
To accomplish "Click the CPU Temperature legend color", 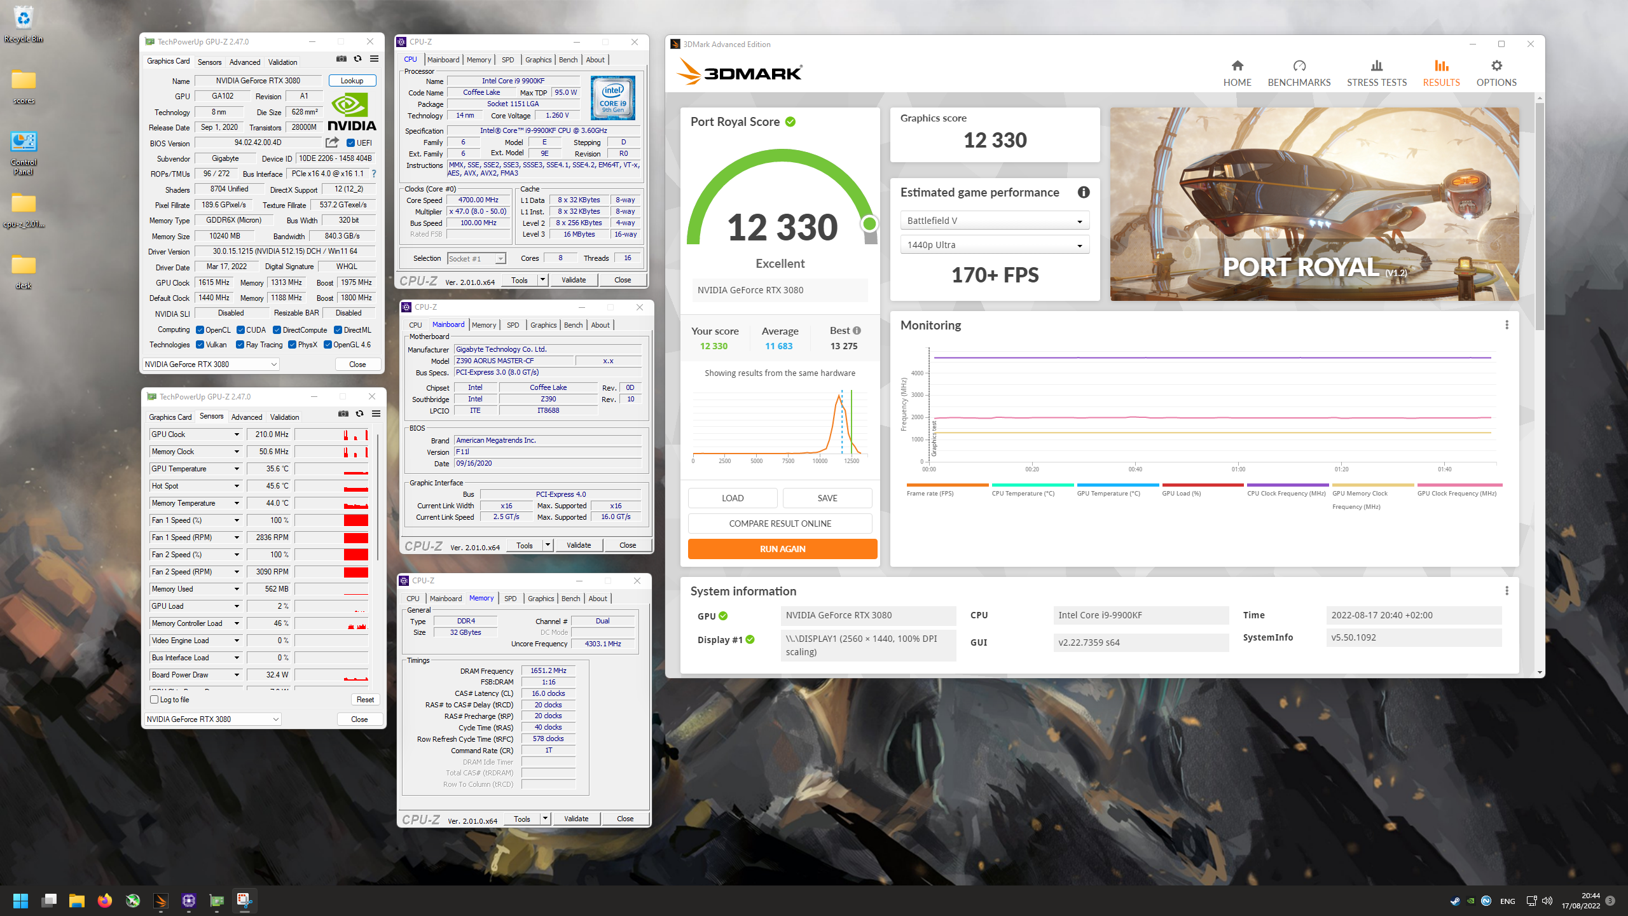I will pos(1033,485).
